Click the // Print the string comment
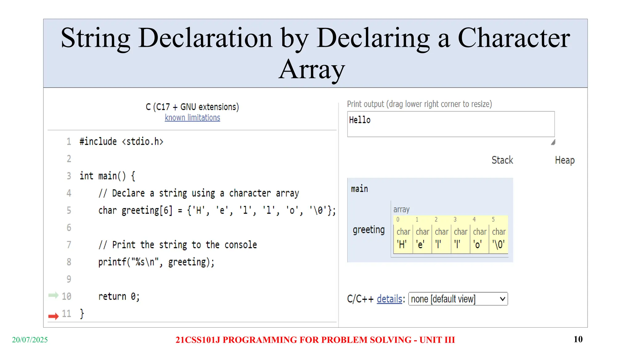Image resolution: width=631 pixels, height=355 pixels. tap(177, 245)
